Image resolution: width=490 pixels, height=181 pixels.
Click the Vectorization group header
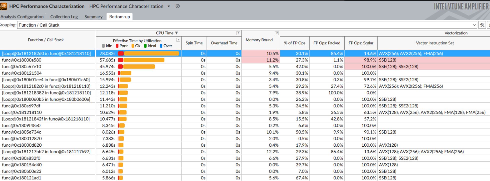point(456,33)
